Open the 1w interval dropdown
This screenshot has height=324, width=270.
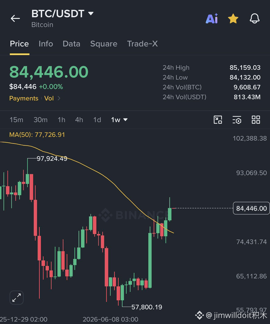pyautogui.click(x=119, y=120)
